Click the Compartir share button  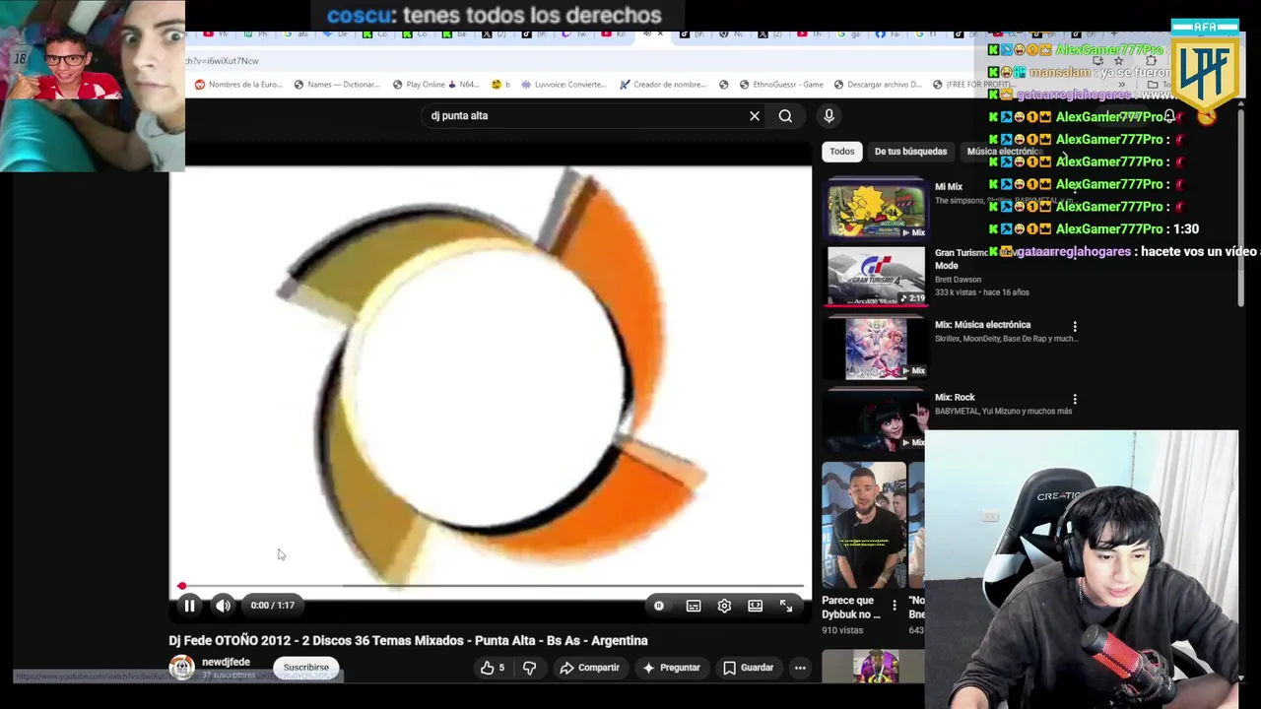589,668
